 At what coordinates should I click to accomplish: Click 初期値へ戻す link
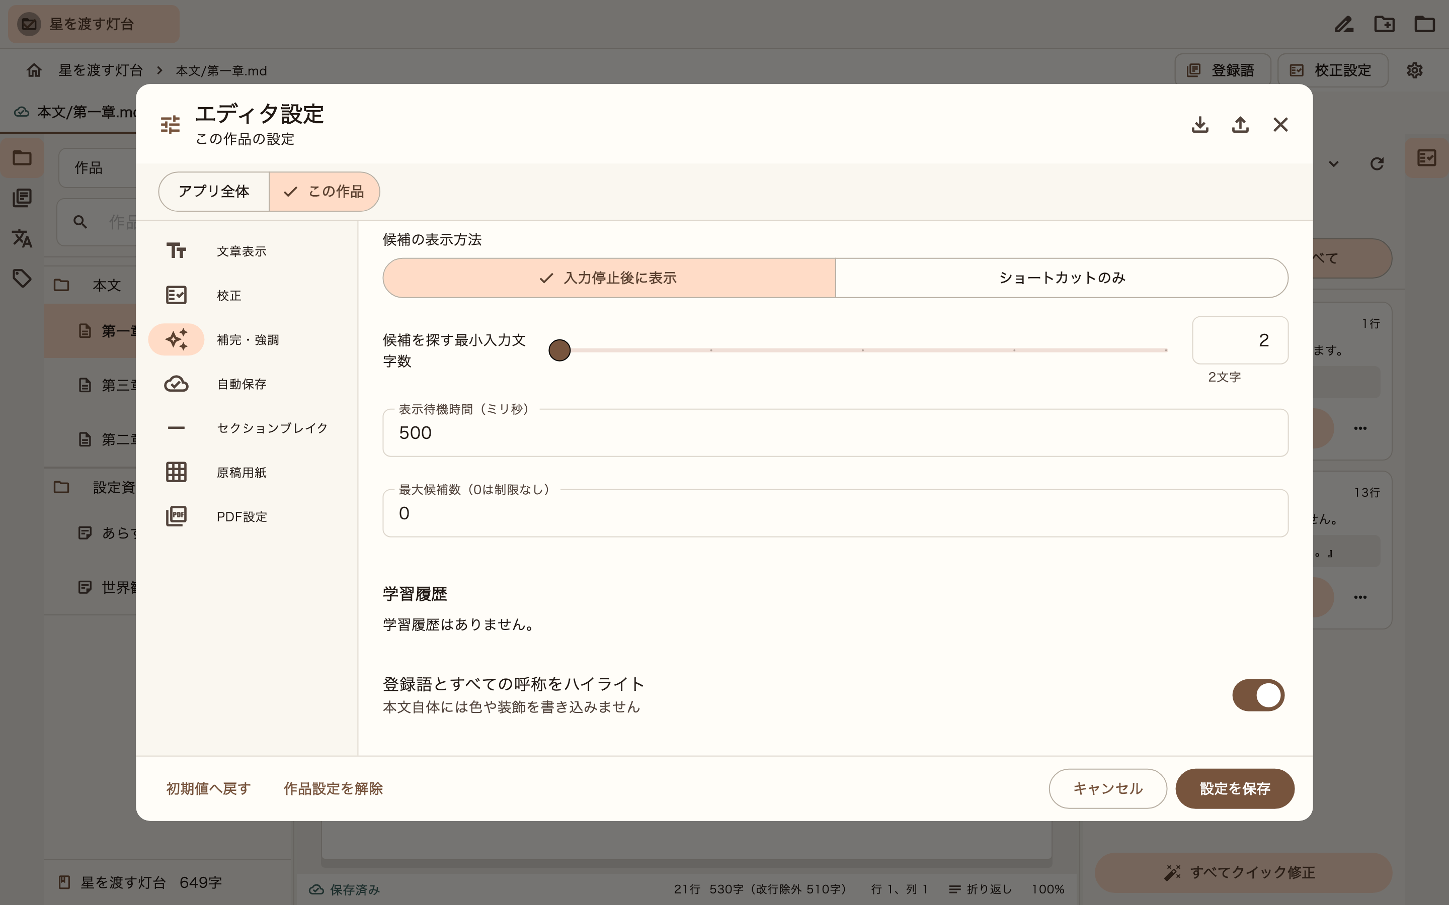[x=208, y=788]
